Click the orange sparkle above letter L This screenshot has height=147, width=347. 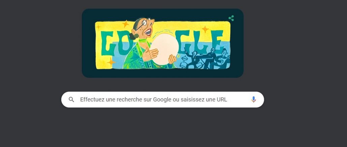205,29
